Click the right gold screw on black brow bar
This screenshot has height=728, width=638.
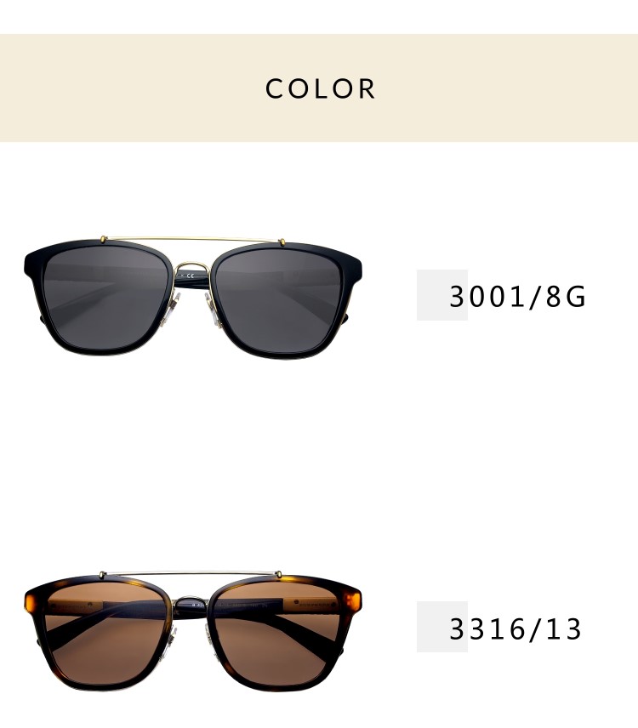pos(282,242)
